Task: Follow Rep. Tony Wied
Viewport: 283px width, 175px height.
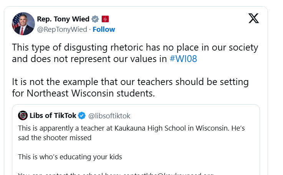Action: click(104, 29)
